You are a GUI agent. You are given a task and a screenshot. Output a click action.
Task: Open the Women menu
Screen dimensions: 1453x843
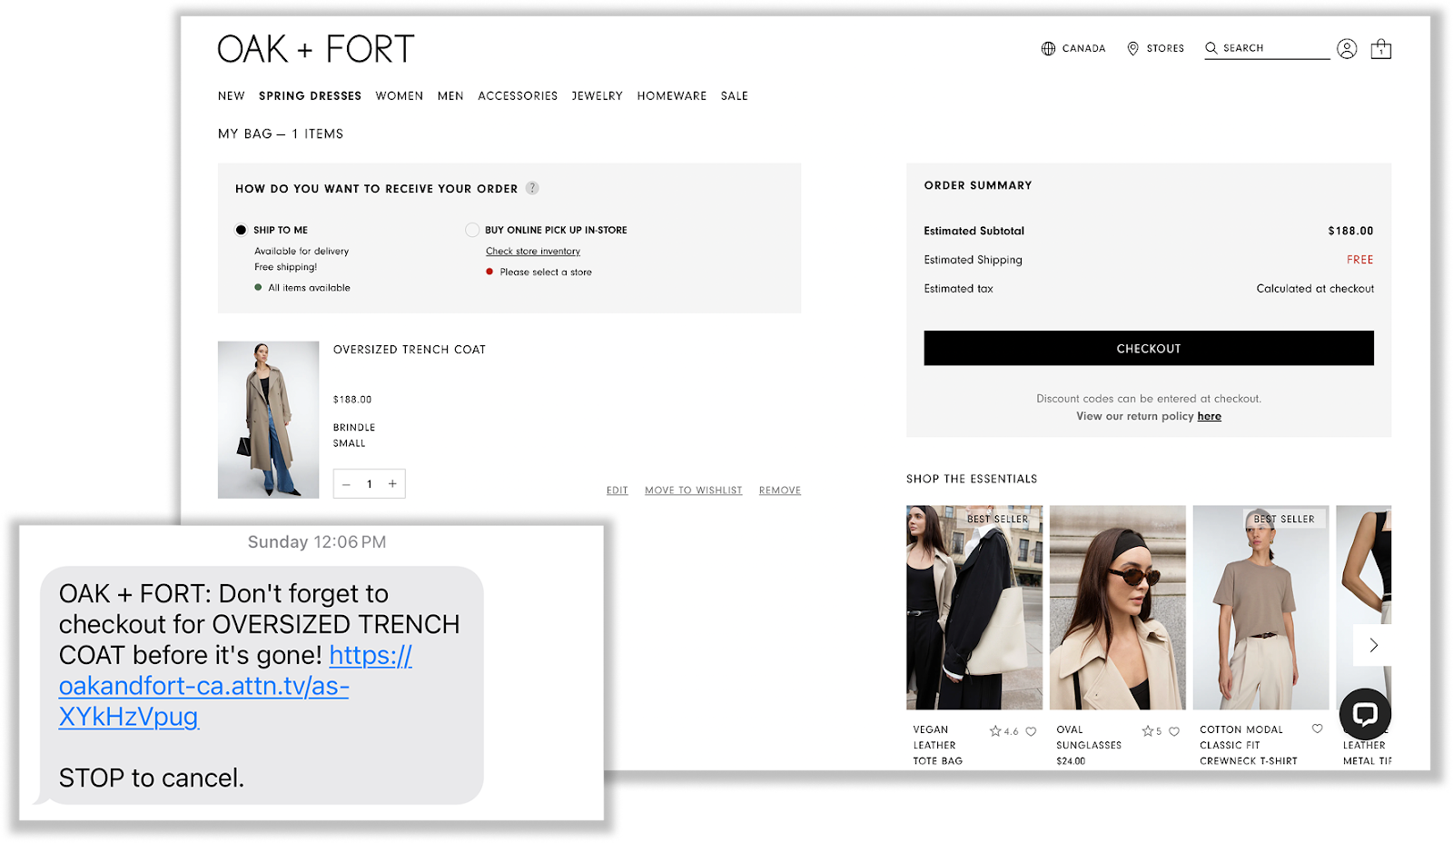click(400, 96)
